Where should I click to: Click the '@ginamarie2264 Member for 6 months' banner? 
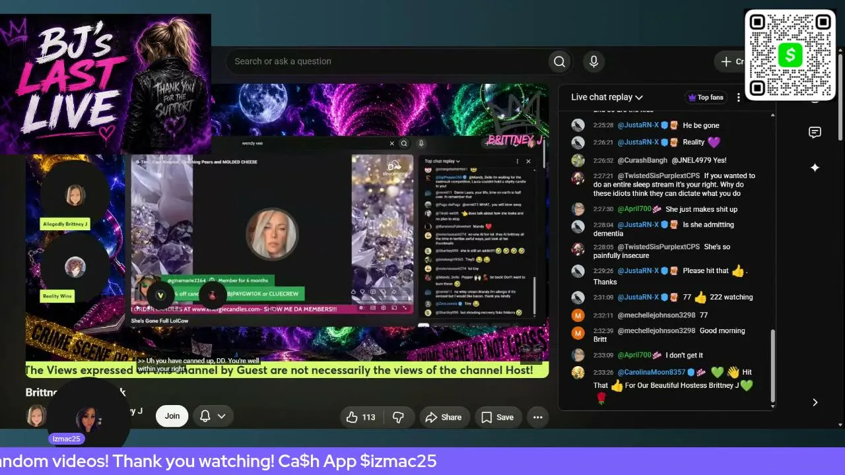217,280
